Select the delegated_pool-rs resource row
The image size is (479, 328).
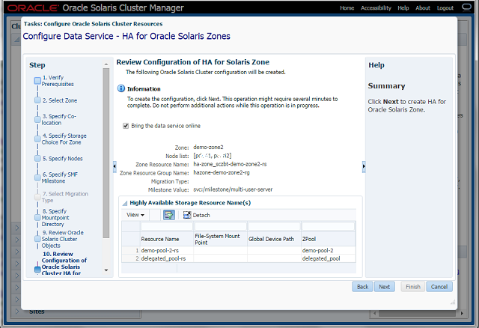click(239, 258)
